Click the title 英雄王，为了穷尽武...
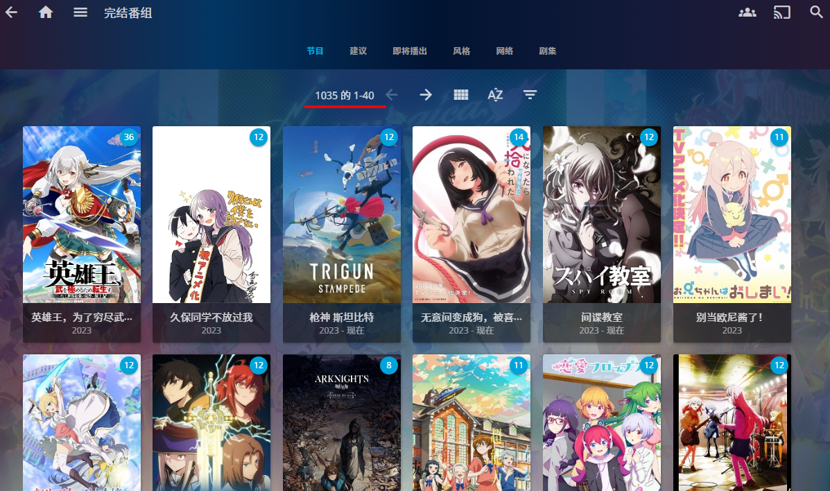Screen dimensions: 830x491 pyautogui.click(x=82, y=317)
